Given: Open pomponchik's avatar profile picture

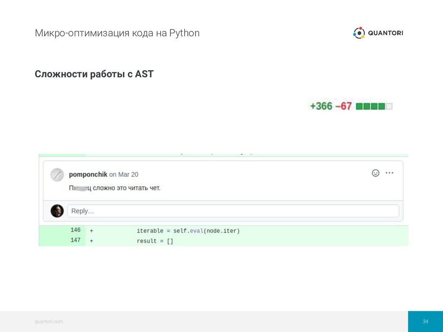Looking at the screenshot, I should 57,175.
